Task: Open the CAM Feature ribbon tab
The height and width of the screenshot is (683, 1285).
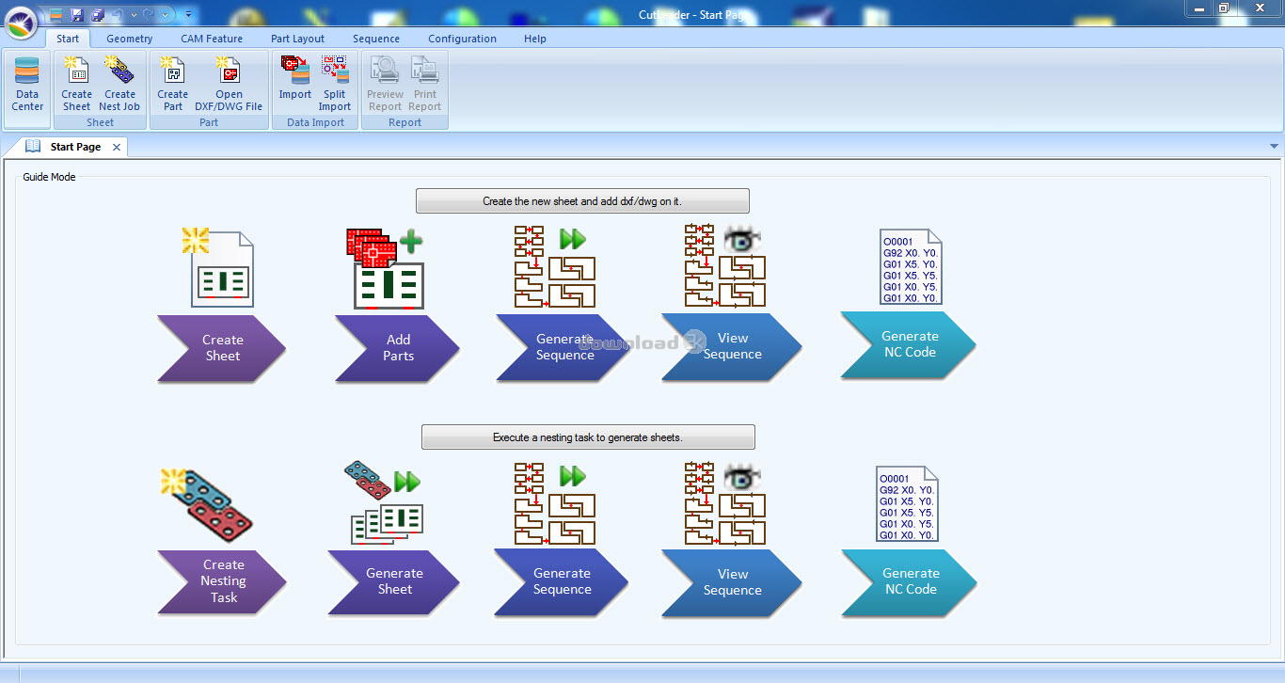Action: point(212,39)
